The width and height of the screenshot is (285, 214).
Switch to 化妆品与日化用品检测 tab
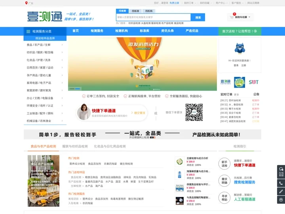110,146
